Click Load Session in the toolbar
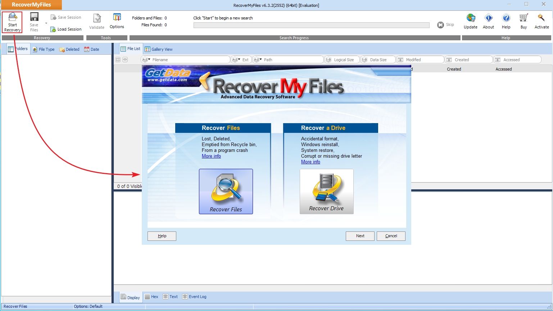 point(66,29)
